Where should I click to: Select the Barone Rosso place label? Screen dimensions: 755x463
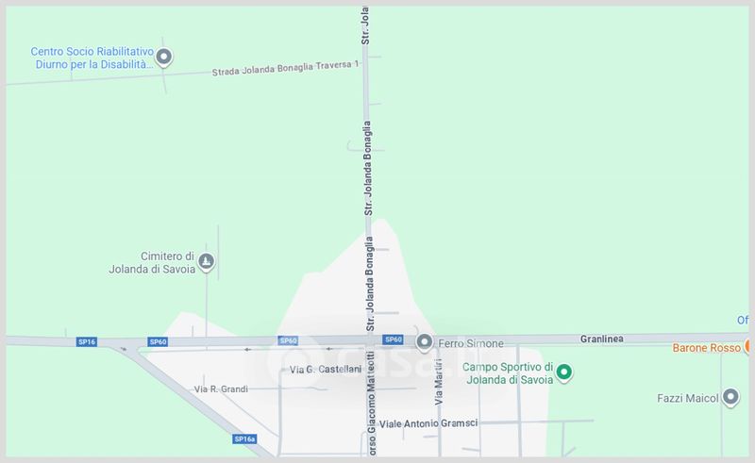coord(706,348)
